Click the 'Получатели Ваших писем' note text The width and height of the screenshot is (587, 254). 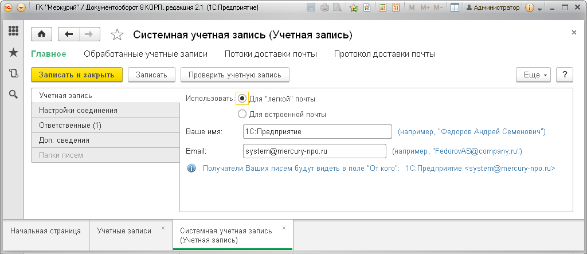[x=302, y=169]
